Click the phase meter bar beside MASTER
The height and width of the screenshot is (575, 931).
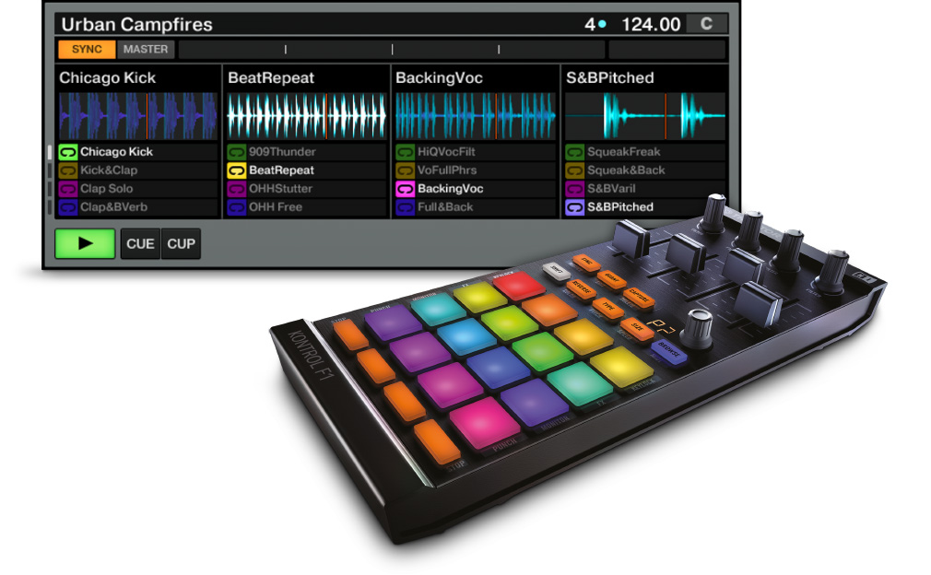[392, 50]
